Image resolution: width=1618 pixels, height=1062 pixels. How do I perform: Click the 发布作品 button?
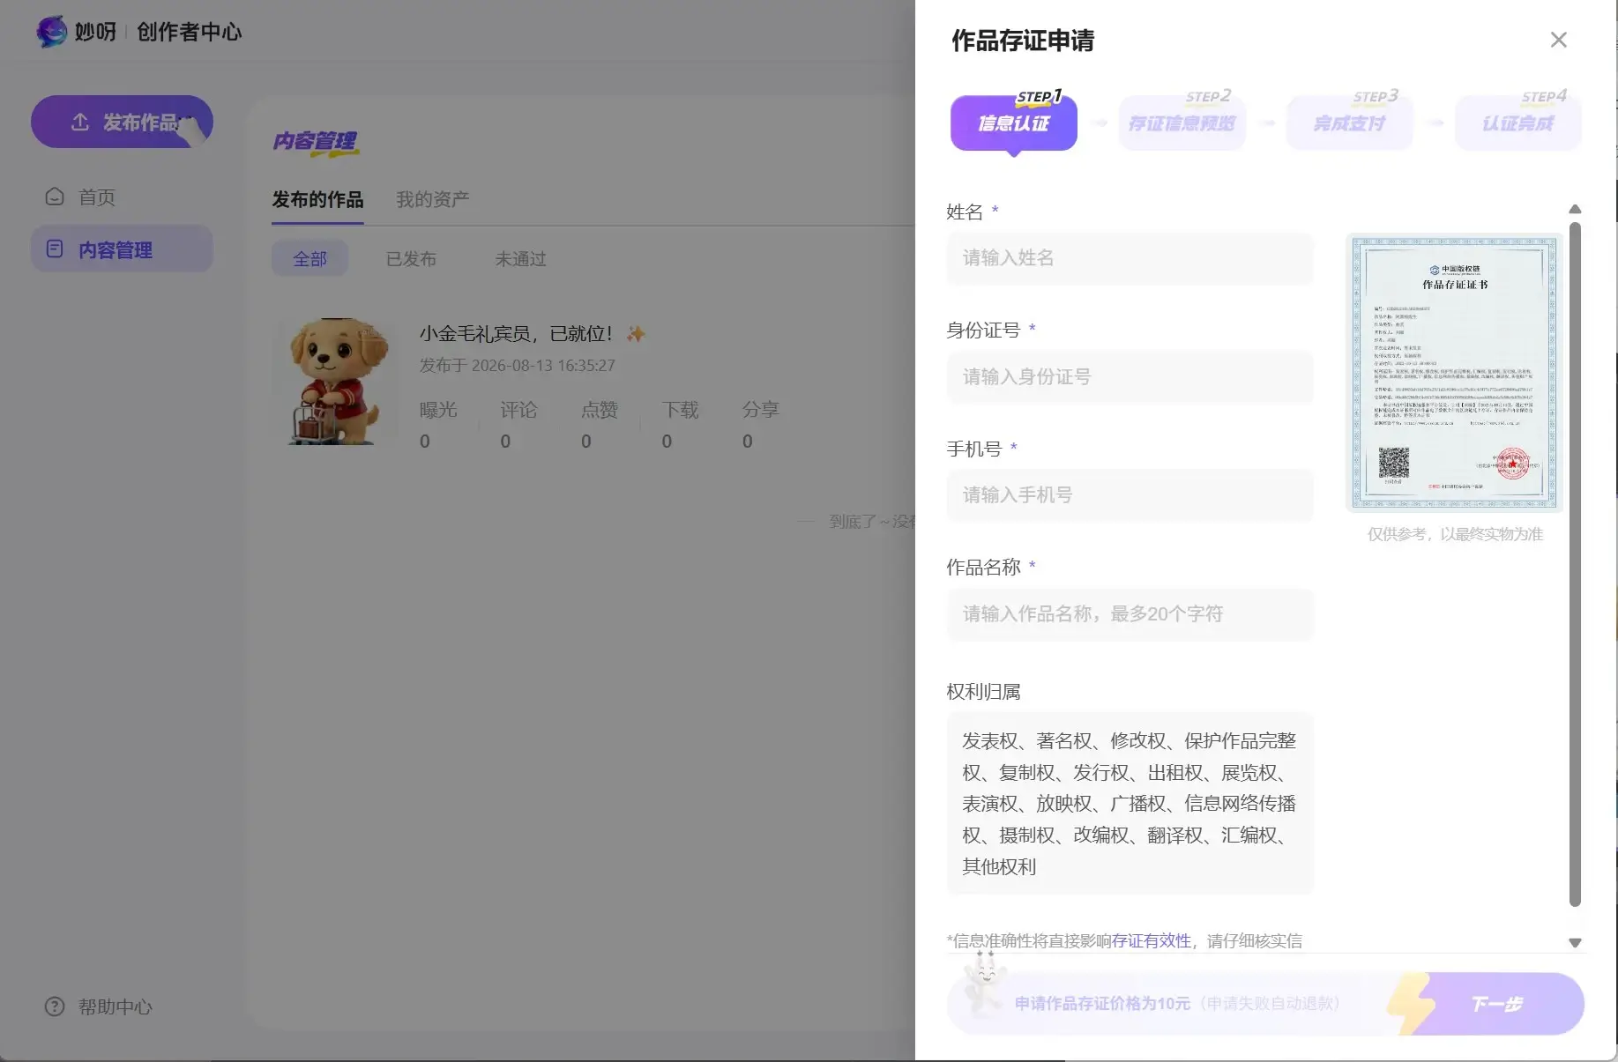pos(122,122)
